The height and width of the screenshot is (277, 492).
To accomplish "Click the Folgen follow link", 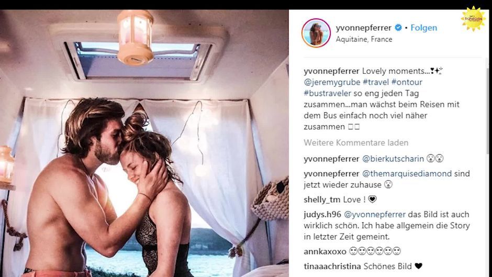I will pos(423,28).
